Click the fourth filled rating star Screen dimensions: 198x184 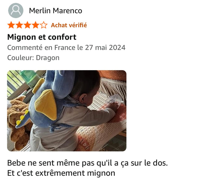(36, 25)
